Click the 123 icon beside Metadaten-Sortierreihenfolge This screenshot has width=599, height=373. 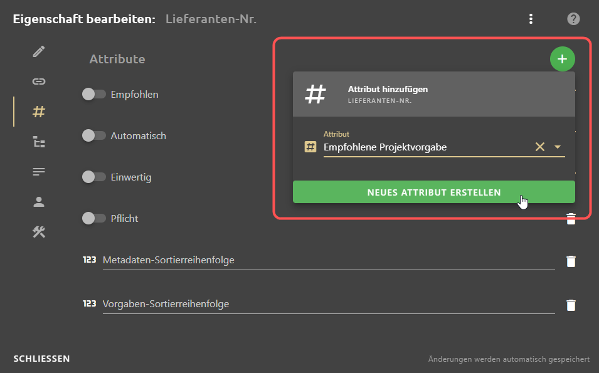point(90,260)
